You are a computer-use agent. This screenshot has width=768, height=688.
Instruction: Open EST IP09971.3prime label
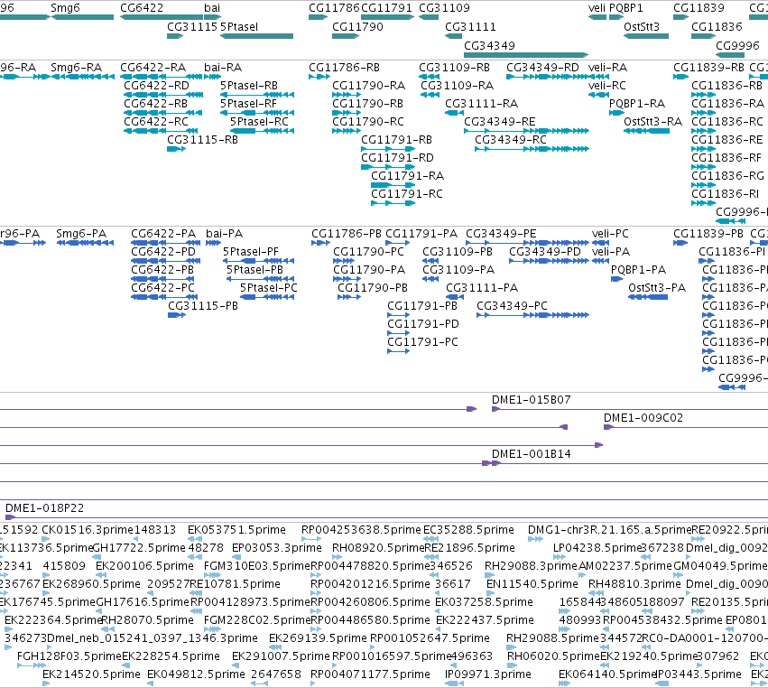[488, 674]
